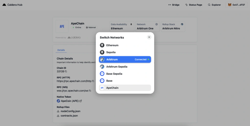Click the Base Sepolia circle logo

(102, 74)
